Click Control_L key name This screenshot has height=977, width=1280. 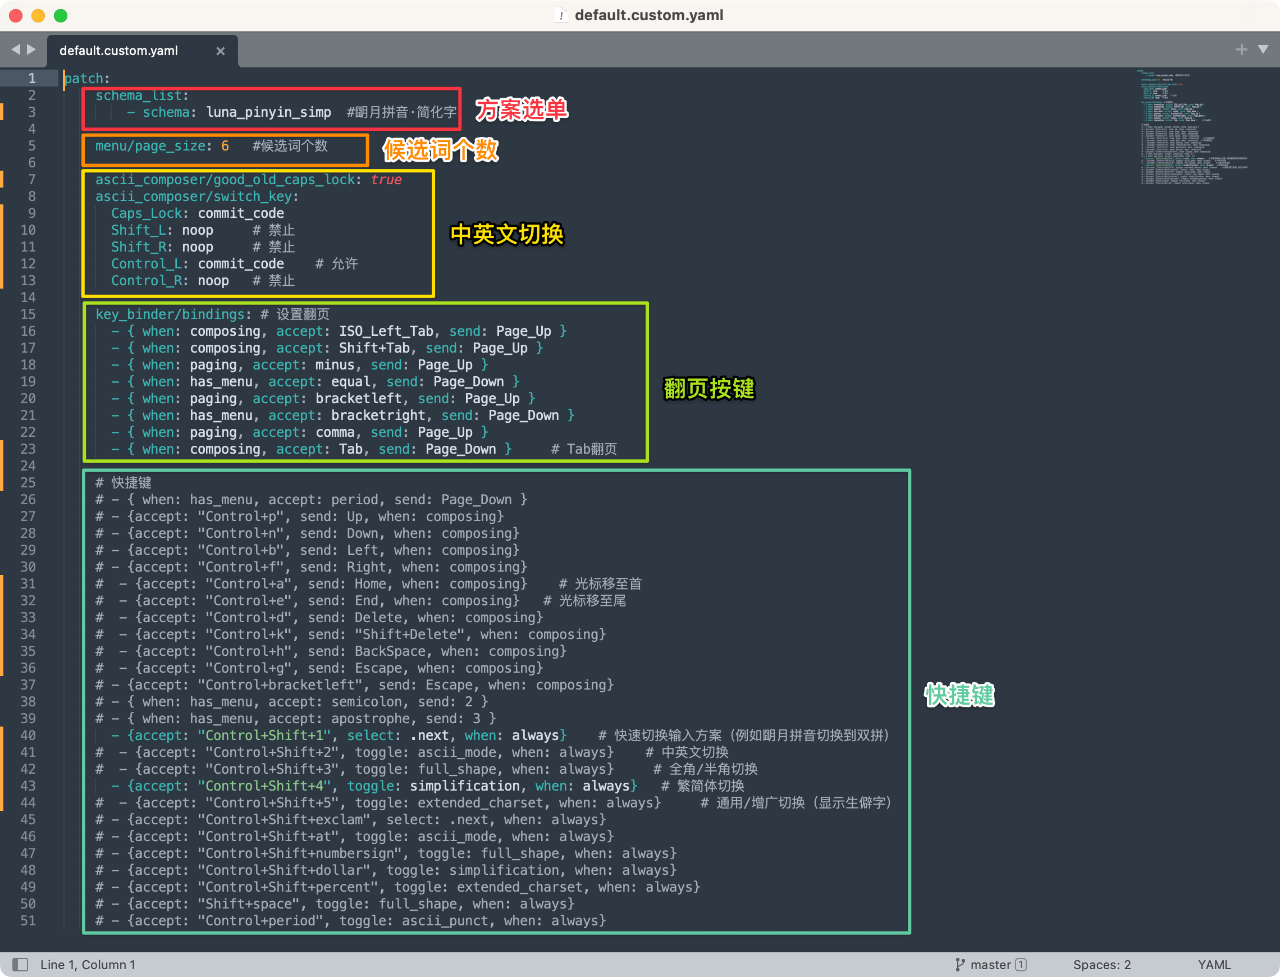pos(147,264)
